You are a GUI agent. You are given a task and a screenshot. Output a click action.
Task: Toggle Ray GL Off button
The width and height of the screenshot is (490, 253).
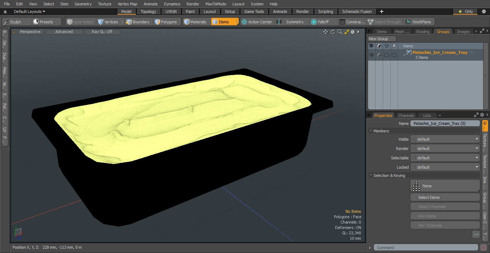tap(102, 32)
